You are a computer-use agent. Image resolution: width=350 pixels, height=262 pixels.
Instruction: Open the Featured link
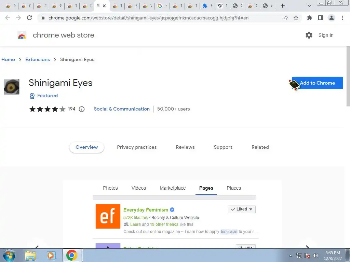click(x=47, y=96)
